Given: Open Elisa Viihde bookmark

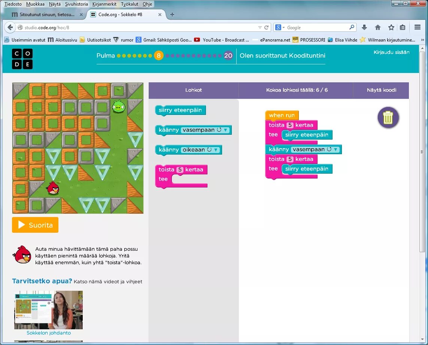Looking at the screenshot, I should [x=342, y=40].
